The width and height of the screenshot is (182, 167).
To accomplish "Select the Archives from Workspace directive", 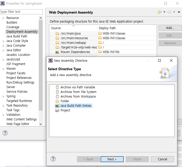I will [x=78, y=97].
